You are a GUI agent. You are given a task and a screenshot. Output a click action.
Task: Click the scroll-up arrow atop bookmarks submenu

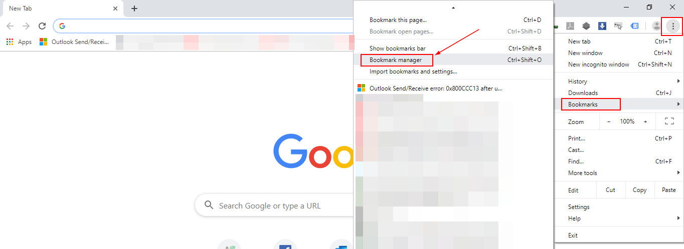point(453,8)
